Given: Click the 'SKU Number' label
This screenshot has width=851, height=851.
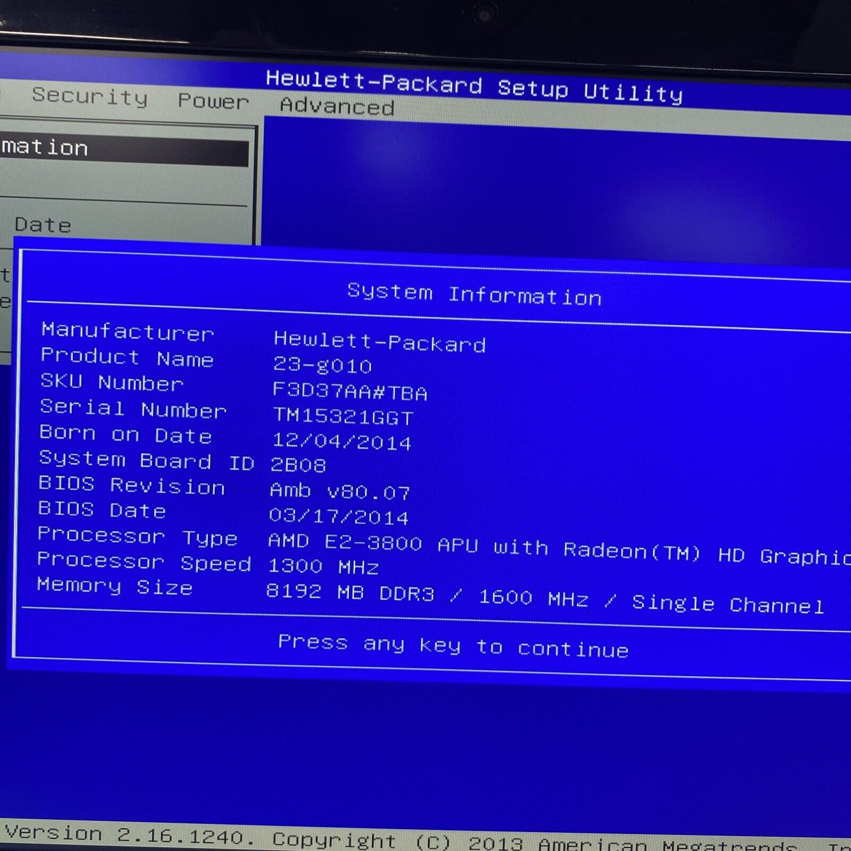Looking at the screenshot, I should pos(112,382).
